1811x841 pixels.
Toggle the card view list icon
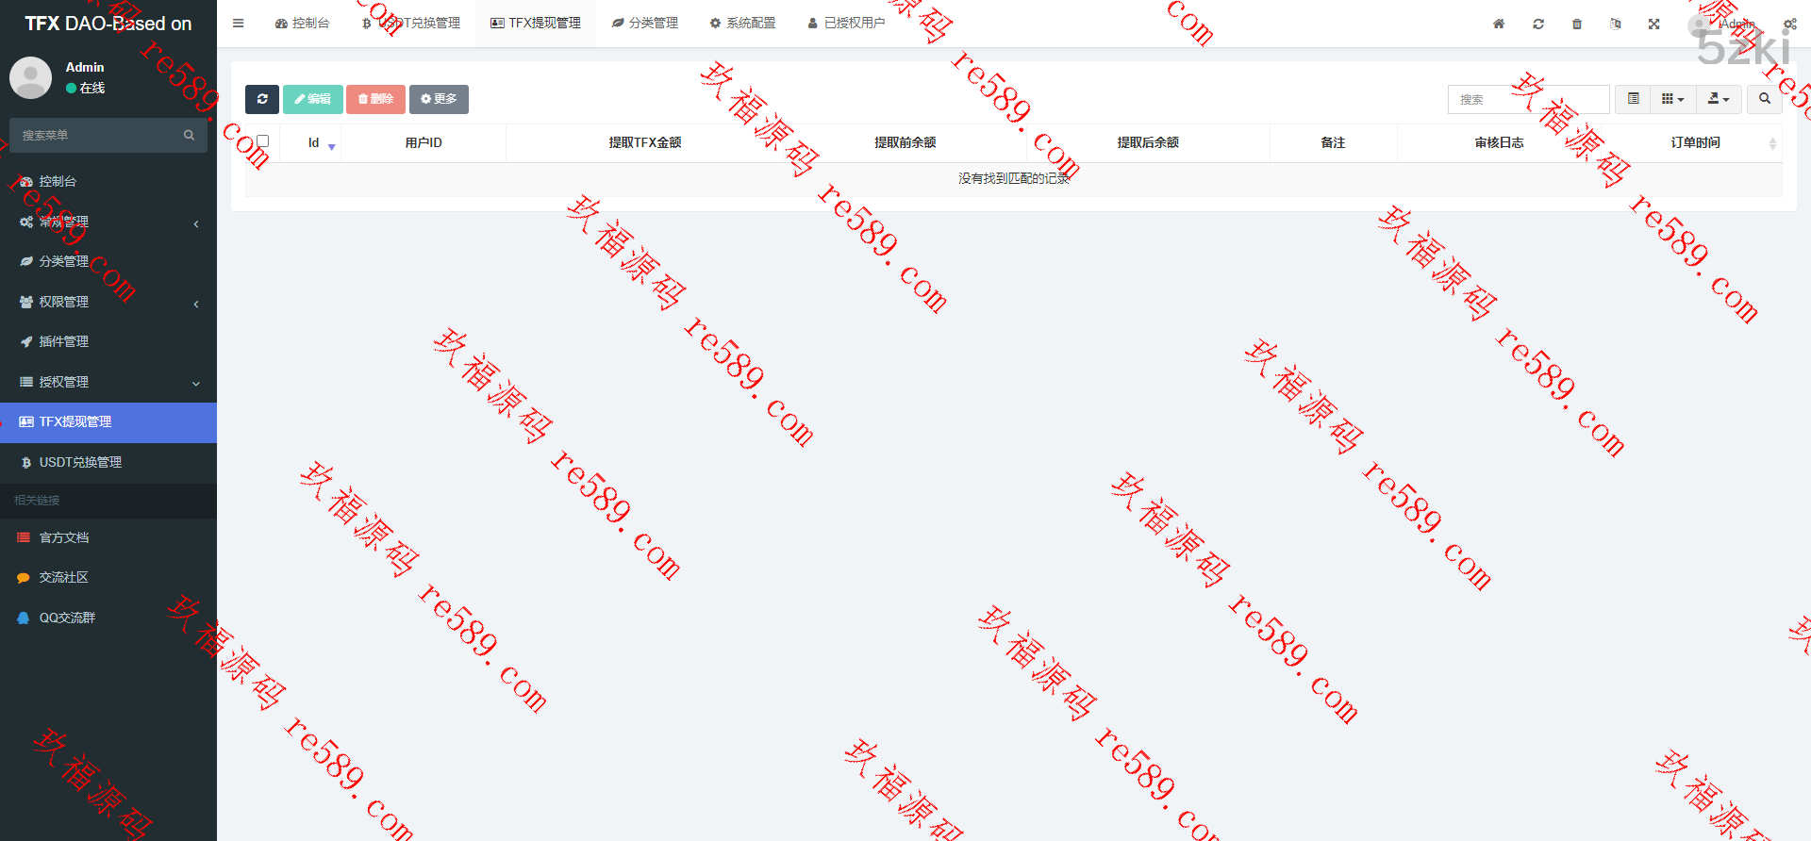point(1634,99)
